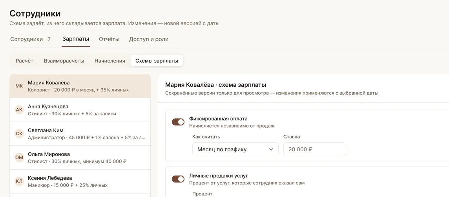Switch to the Зарплаты tab

tap(76, 39)
